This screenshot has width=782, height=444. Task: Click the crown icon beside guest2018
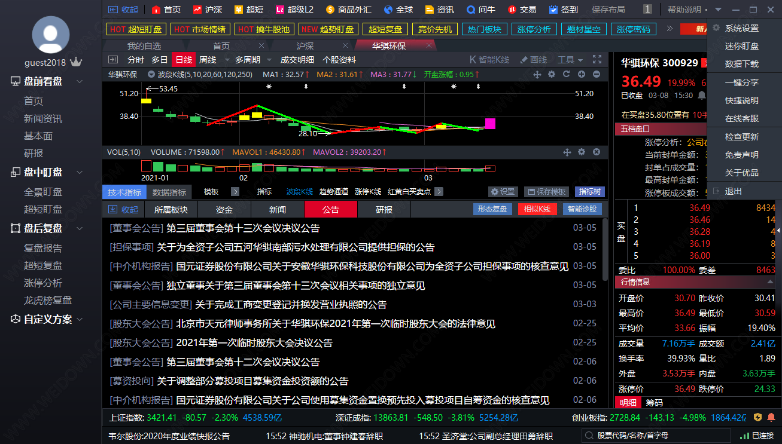(75, 62)
